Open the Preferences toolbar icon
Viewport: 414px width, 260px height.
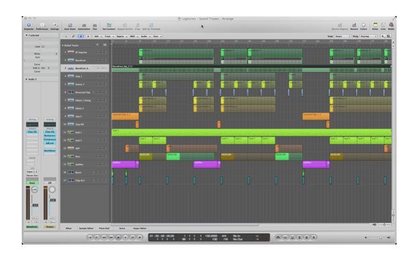pyautogui.click(x=42, y=25)
